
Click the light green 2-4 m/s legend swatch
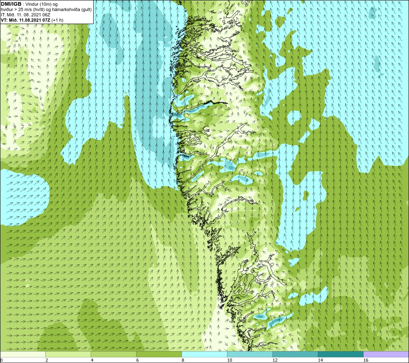click(x=68, y=354)
